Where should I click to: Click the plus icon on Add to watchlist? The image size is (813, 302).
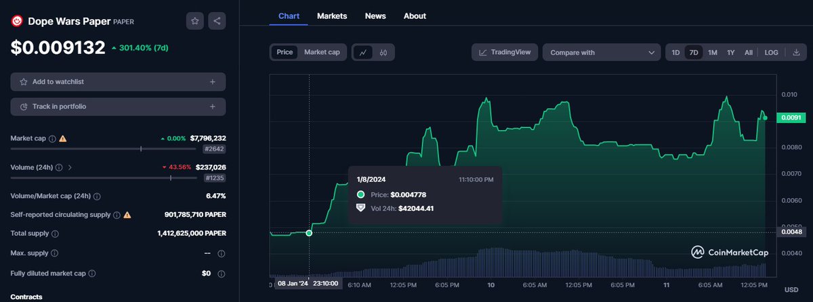point(212,82)
